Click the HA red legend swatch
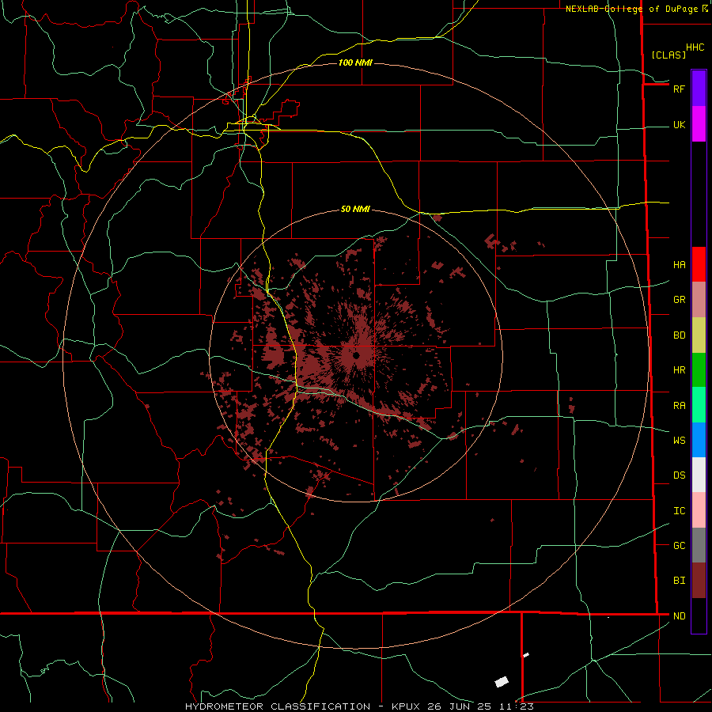This screenshot has height=712, width=712. [699, 264]
